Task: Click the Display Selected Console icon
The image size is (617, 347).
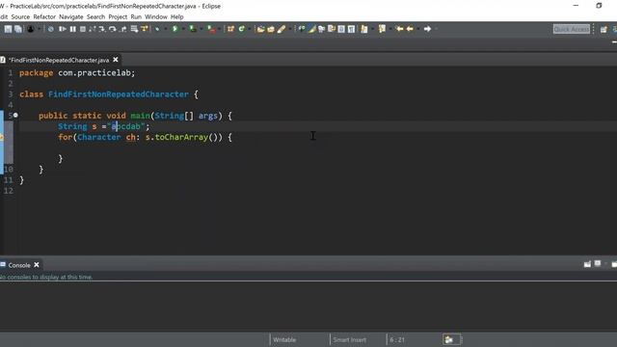Action: point(598,263)
